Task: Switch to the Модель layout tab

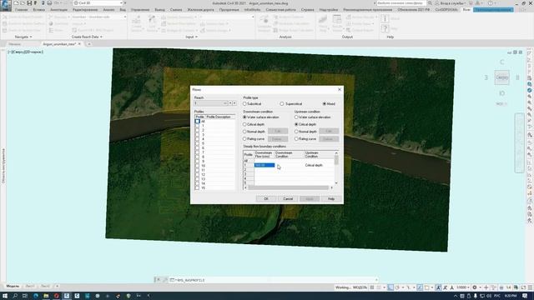Action: (13, 287)
